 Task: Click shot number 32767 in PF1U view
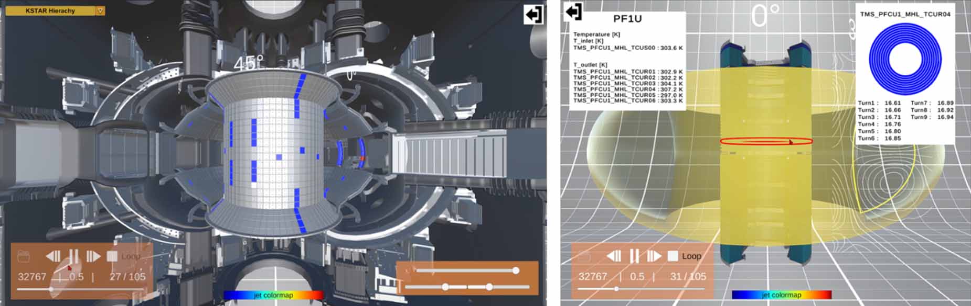pos(593,276)
